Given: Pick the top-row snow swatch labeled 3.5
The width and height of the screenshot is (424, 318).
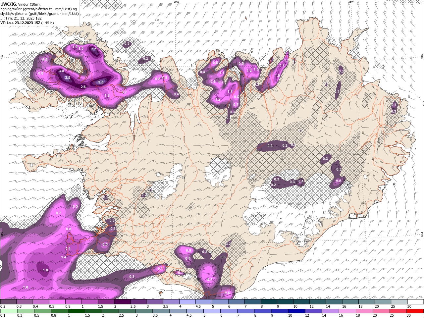Looking at the screenshot, I should (171, 302).
